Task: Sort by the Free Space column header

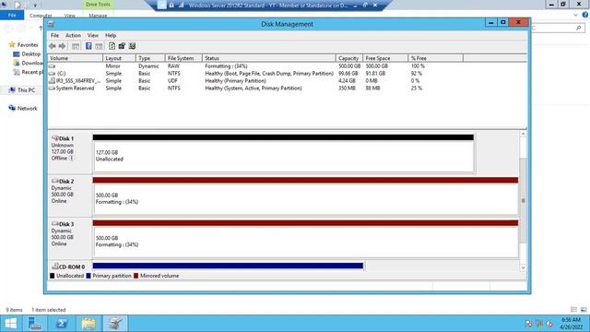Action: click(x=385, y=58)
